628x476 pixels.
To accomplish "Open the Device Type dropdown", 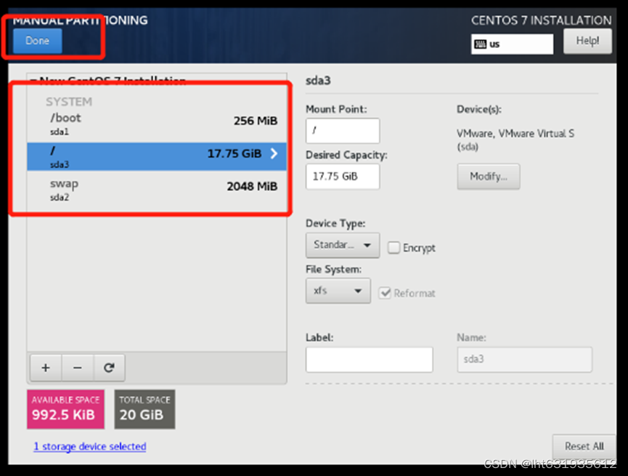I will (343, 245).
